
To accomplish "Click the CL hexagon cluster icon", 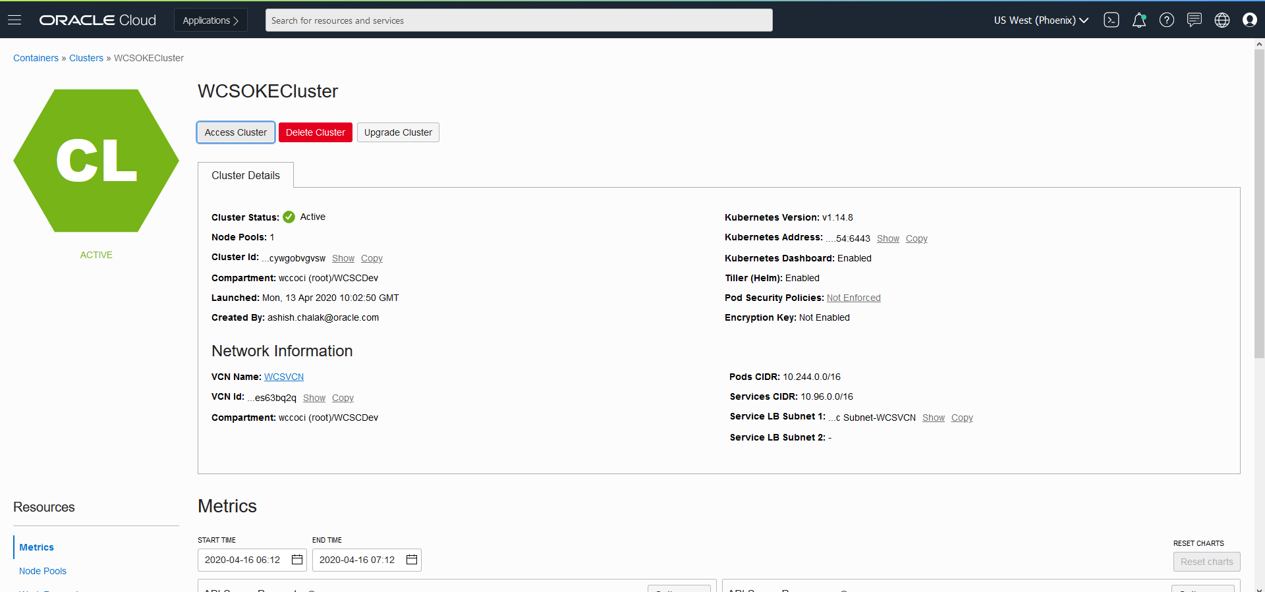I will [96, 161].
